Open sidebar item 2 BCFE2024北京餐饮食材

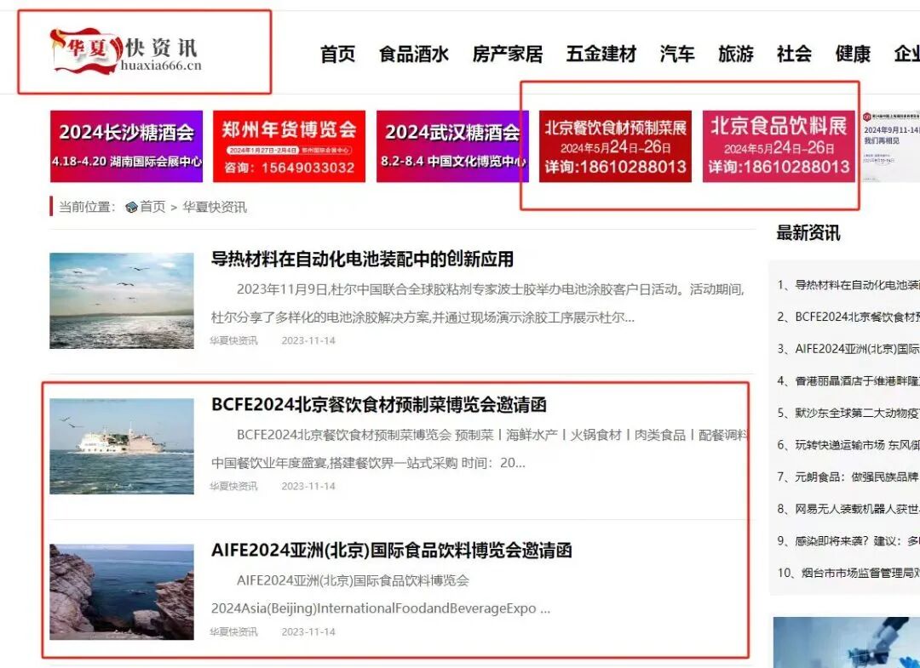[848, 317]
